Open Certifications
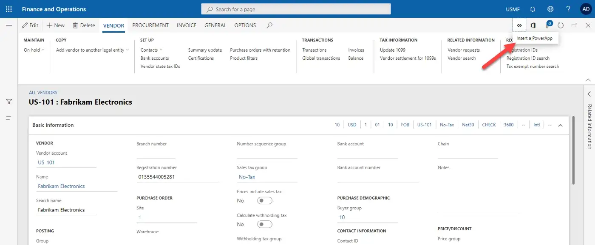This screenshot has width=595, height=245. coord(201,58)
